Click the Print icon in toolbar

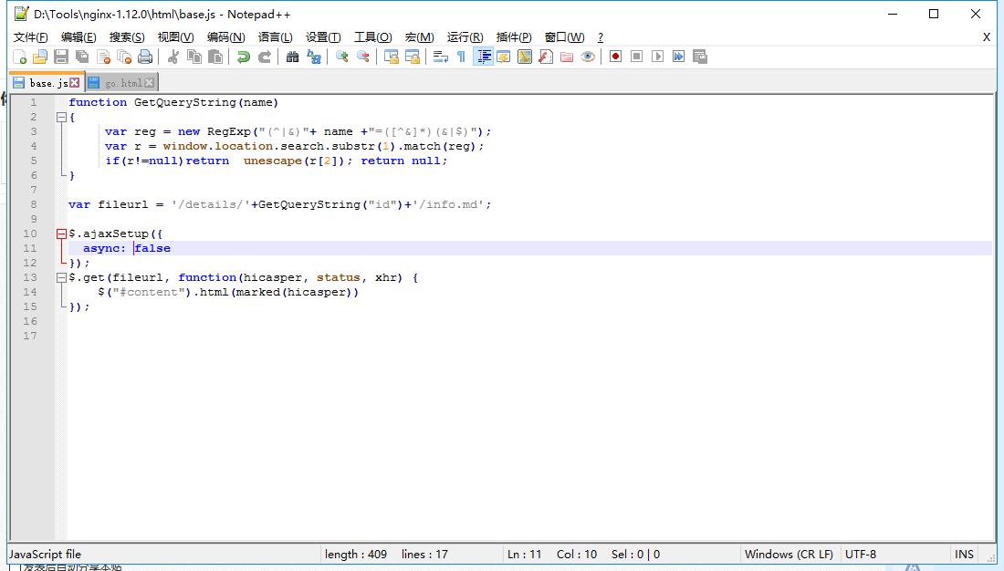[x=145, y=57]
